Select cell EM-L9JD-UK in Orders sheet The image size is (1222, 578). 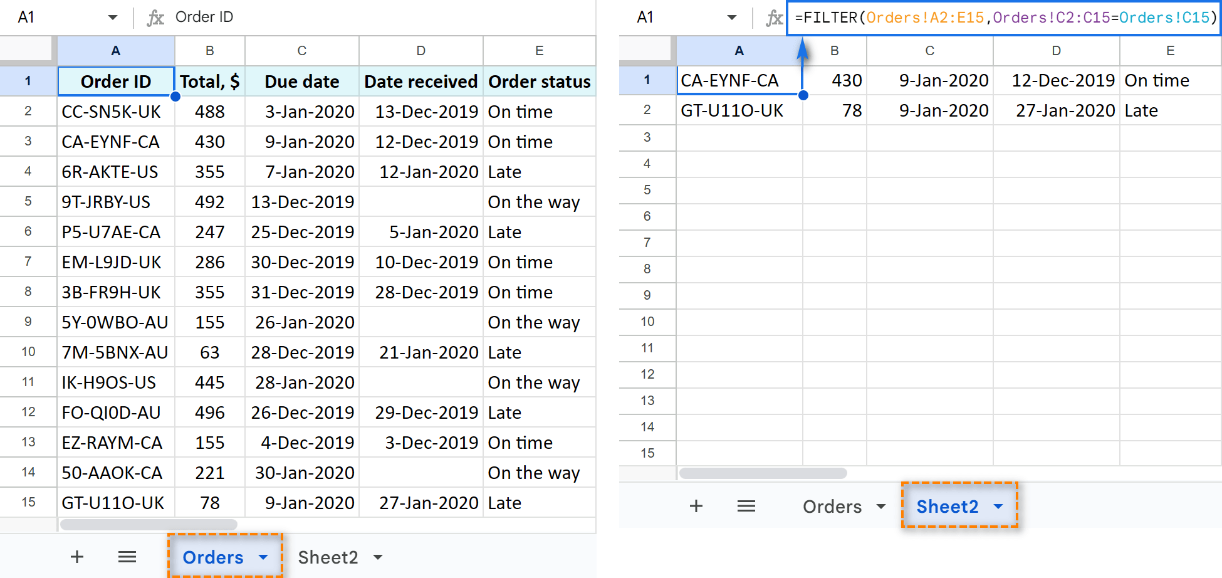pos(116,262)
